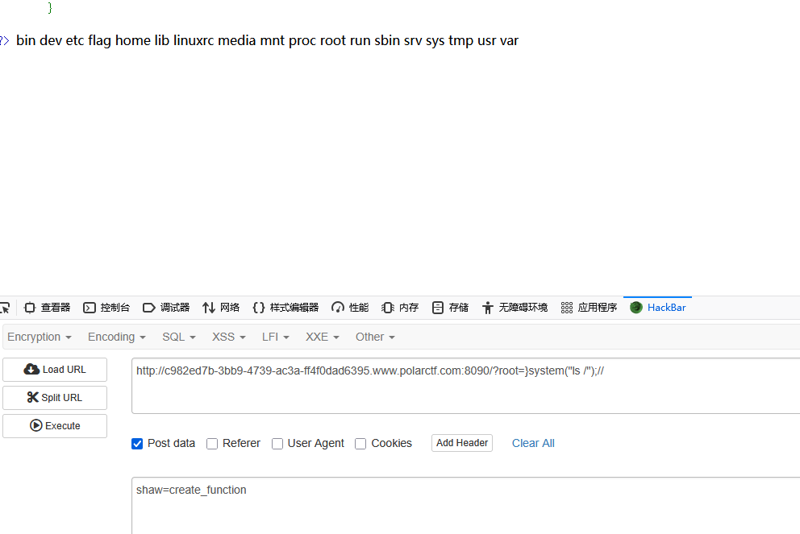
Task: Open the Performance (性能) tab
Action: click(x=349, y=307)
